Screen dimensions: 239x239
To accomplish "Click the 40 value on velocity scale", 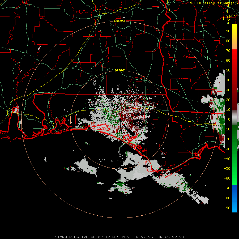I will click(x=228, y=80).
